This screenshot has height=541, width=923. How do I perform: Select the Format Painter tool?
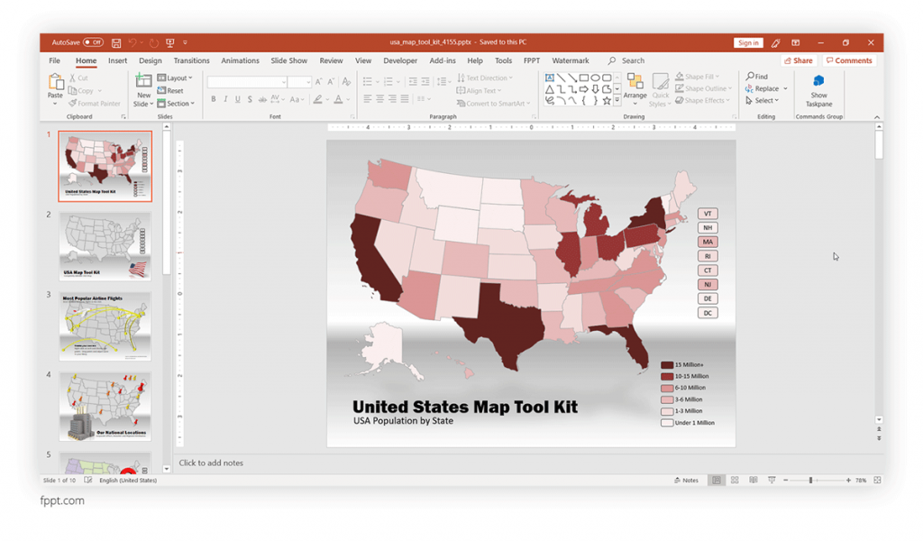point(95,103)
